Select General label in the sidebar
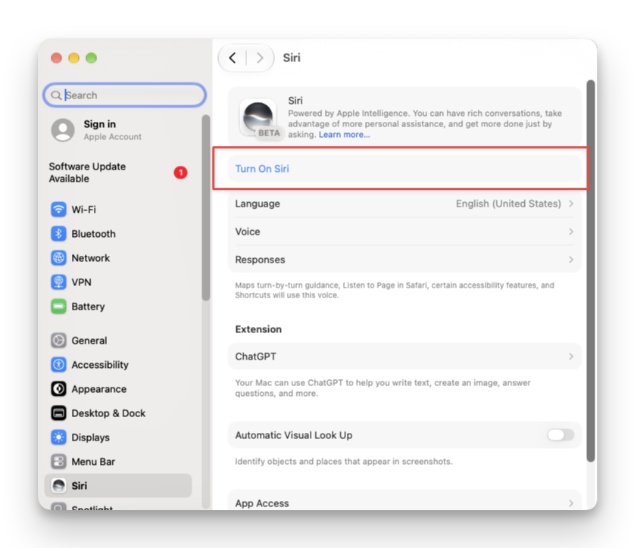Viewport: 637px width, 548px height. click(89, 341)
